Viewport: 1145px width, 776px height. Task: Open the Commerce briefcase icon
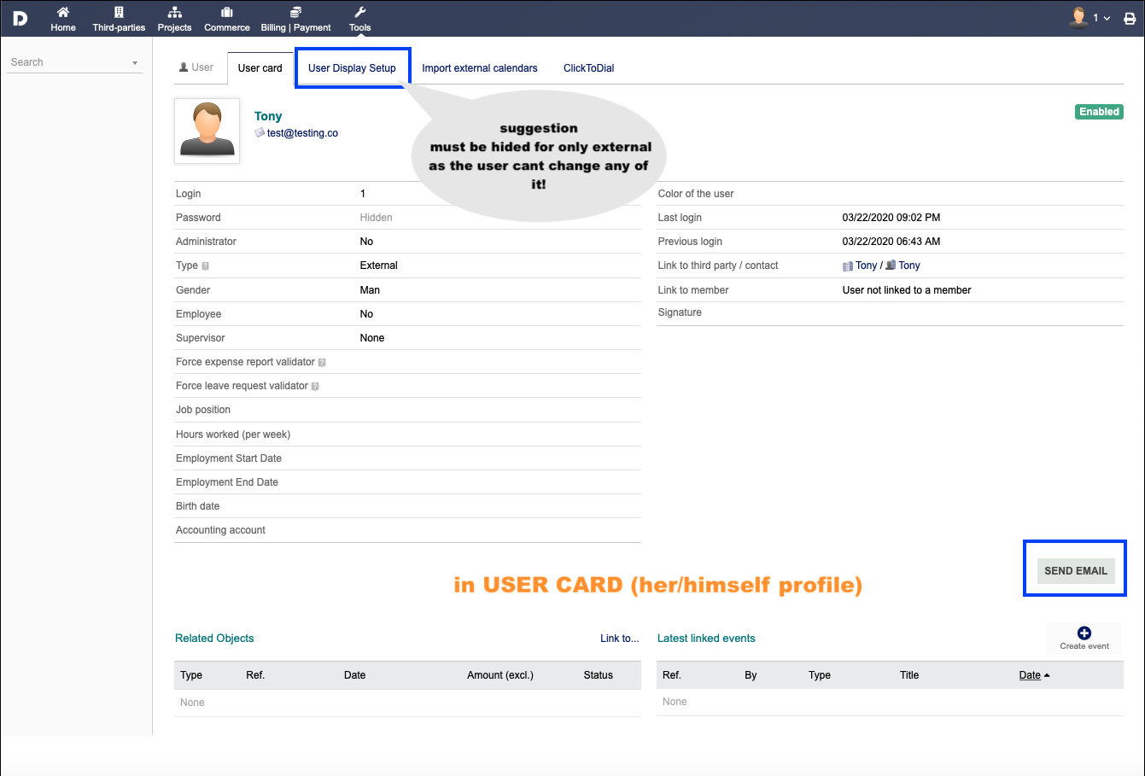227,13
